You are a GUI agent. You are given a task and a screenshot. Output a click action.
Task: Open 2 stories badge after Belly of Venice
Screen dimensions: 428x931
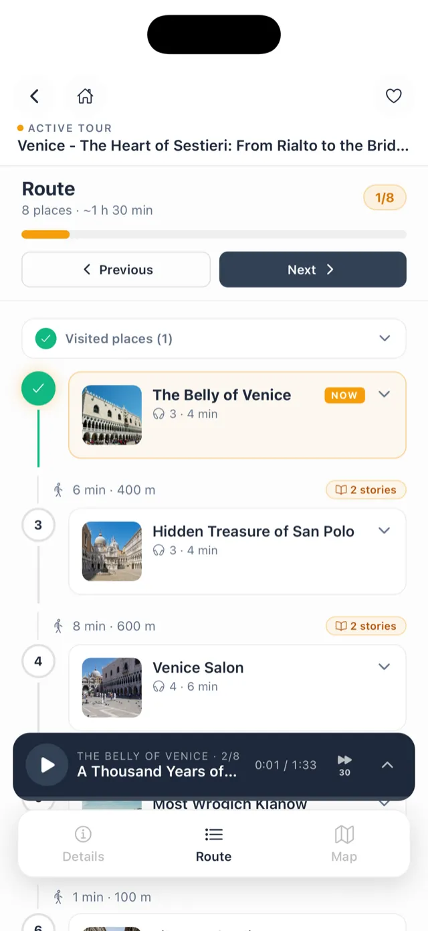pyautogui.click(x=366, y=490)
